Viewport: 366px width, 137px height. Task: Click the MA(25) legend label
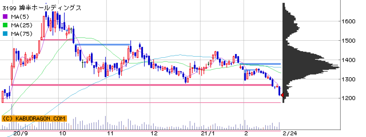coord(22,25)
